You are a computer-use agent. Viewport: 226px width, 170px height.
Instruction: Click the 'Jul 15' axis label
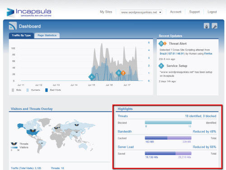(x=91, y=85)
